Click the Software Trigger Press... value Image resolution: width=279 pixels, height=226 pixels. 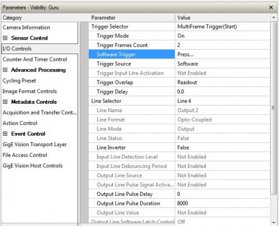pos(222,54)
